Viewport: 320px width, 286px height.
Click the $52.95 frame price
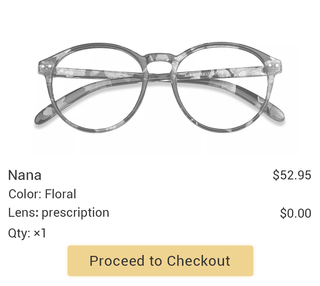pos(292,175)
